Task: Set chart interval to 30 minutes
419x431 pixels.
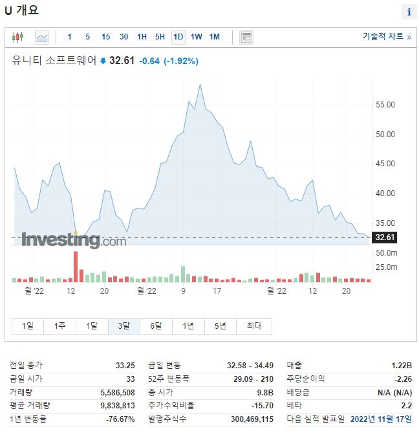Action: pos(124,37)
